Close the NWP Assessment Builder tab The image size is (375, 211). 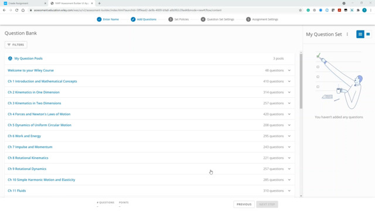[x=92, y=4]
